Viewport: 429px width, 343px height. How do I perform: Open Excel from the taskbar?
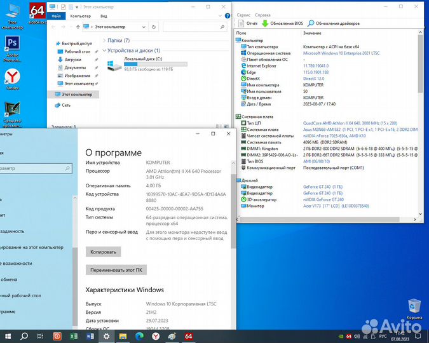[74, 336]
